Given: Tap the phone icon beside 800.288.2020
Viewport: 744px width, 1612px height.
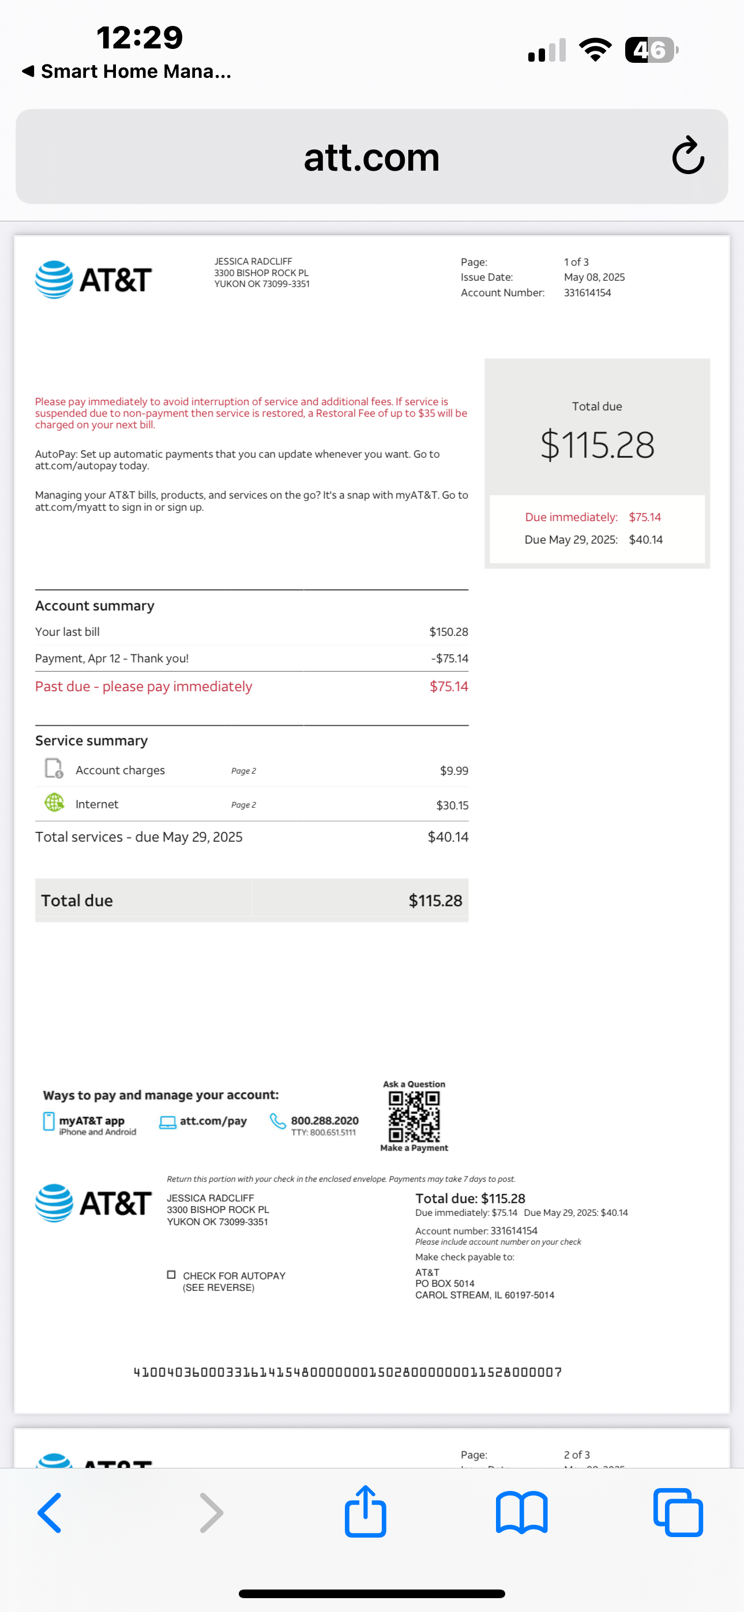Looking at the screenshot, I should pyautogui.click(x=277, y=1121).
